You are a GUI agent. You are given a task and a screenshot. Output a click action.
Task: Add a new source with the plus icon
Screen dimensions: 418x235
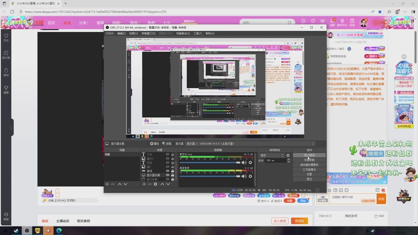pyautogui.click(x=144, y=184)
